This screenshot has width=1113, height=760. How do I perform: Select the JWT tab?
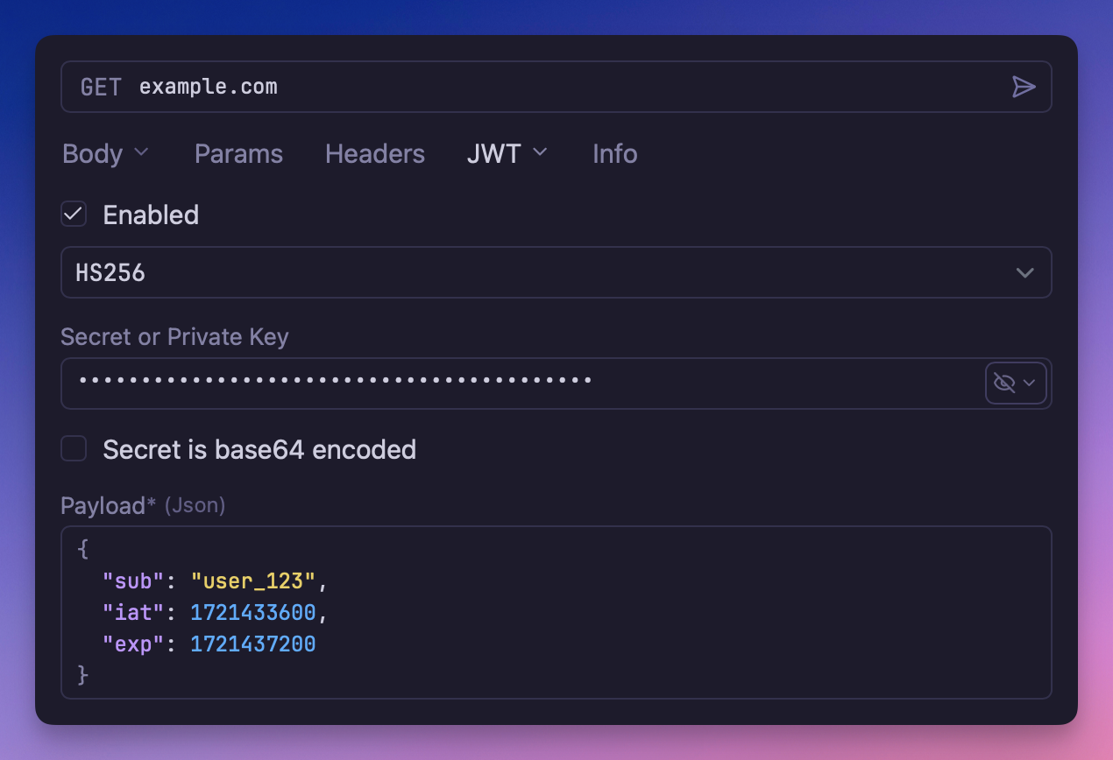click(x=493, y=153)
